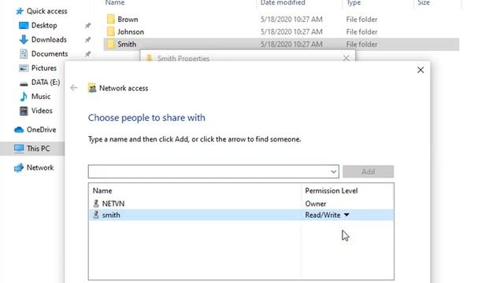Sort by Type column header
Image resolution: width=504 pixels, height=283 pixels.
click(x=354, y=2)
